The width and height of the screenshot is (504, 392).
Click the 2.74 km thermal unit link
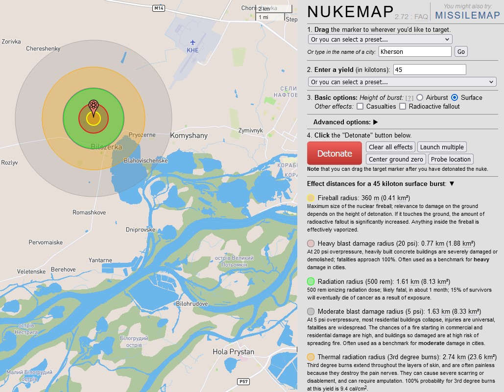pyautogui.click(x=461, y=357)
